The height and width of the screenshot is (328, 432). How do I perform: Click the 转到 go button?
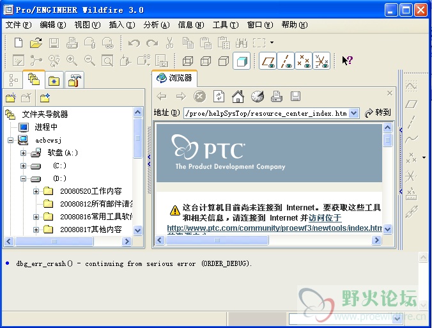coord(378,113)
